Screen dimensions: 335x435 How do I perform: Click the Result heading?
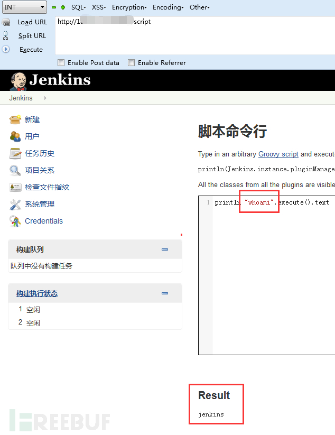click(214, 395)
